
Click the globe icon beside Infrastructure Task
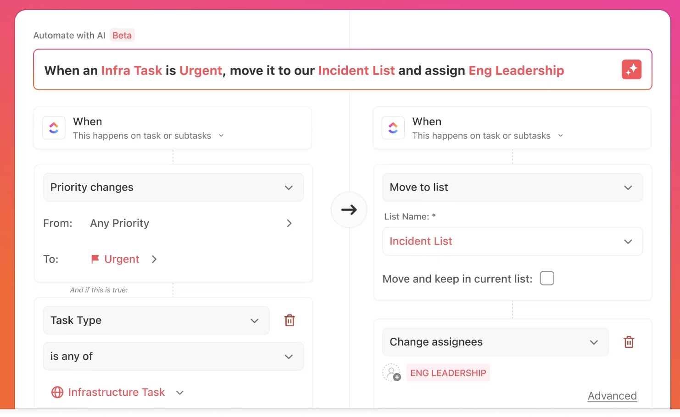(x=57, y=392)
